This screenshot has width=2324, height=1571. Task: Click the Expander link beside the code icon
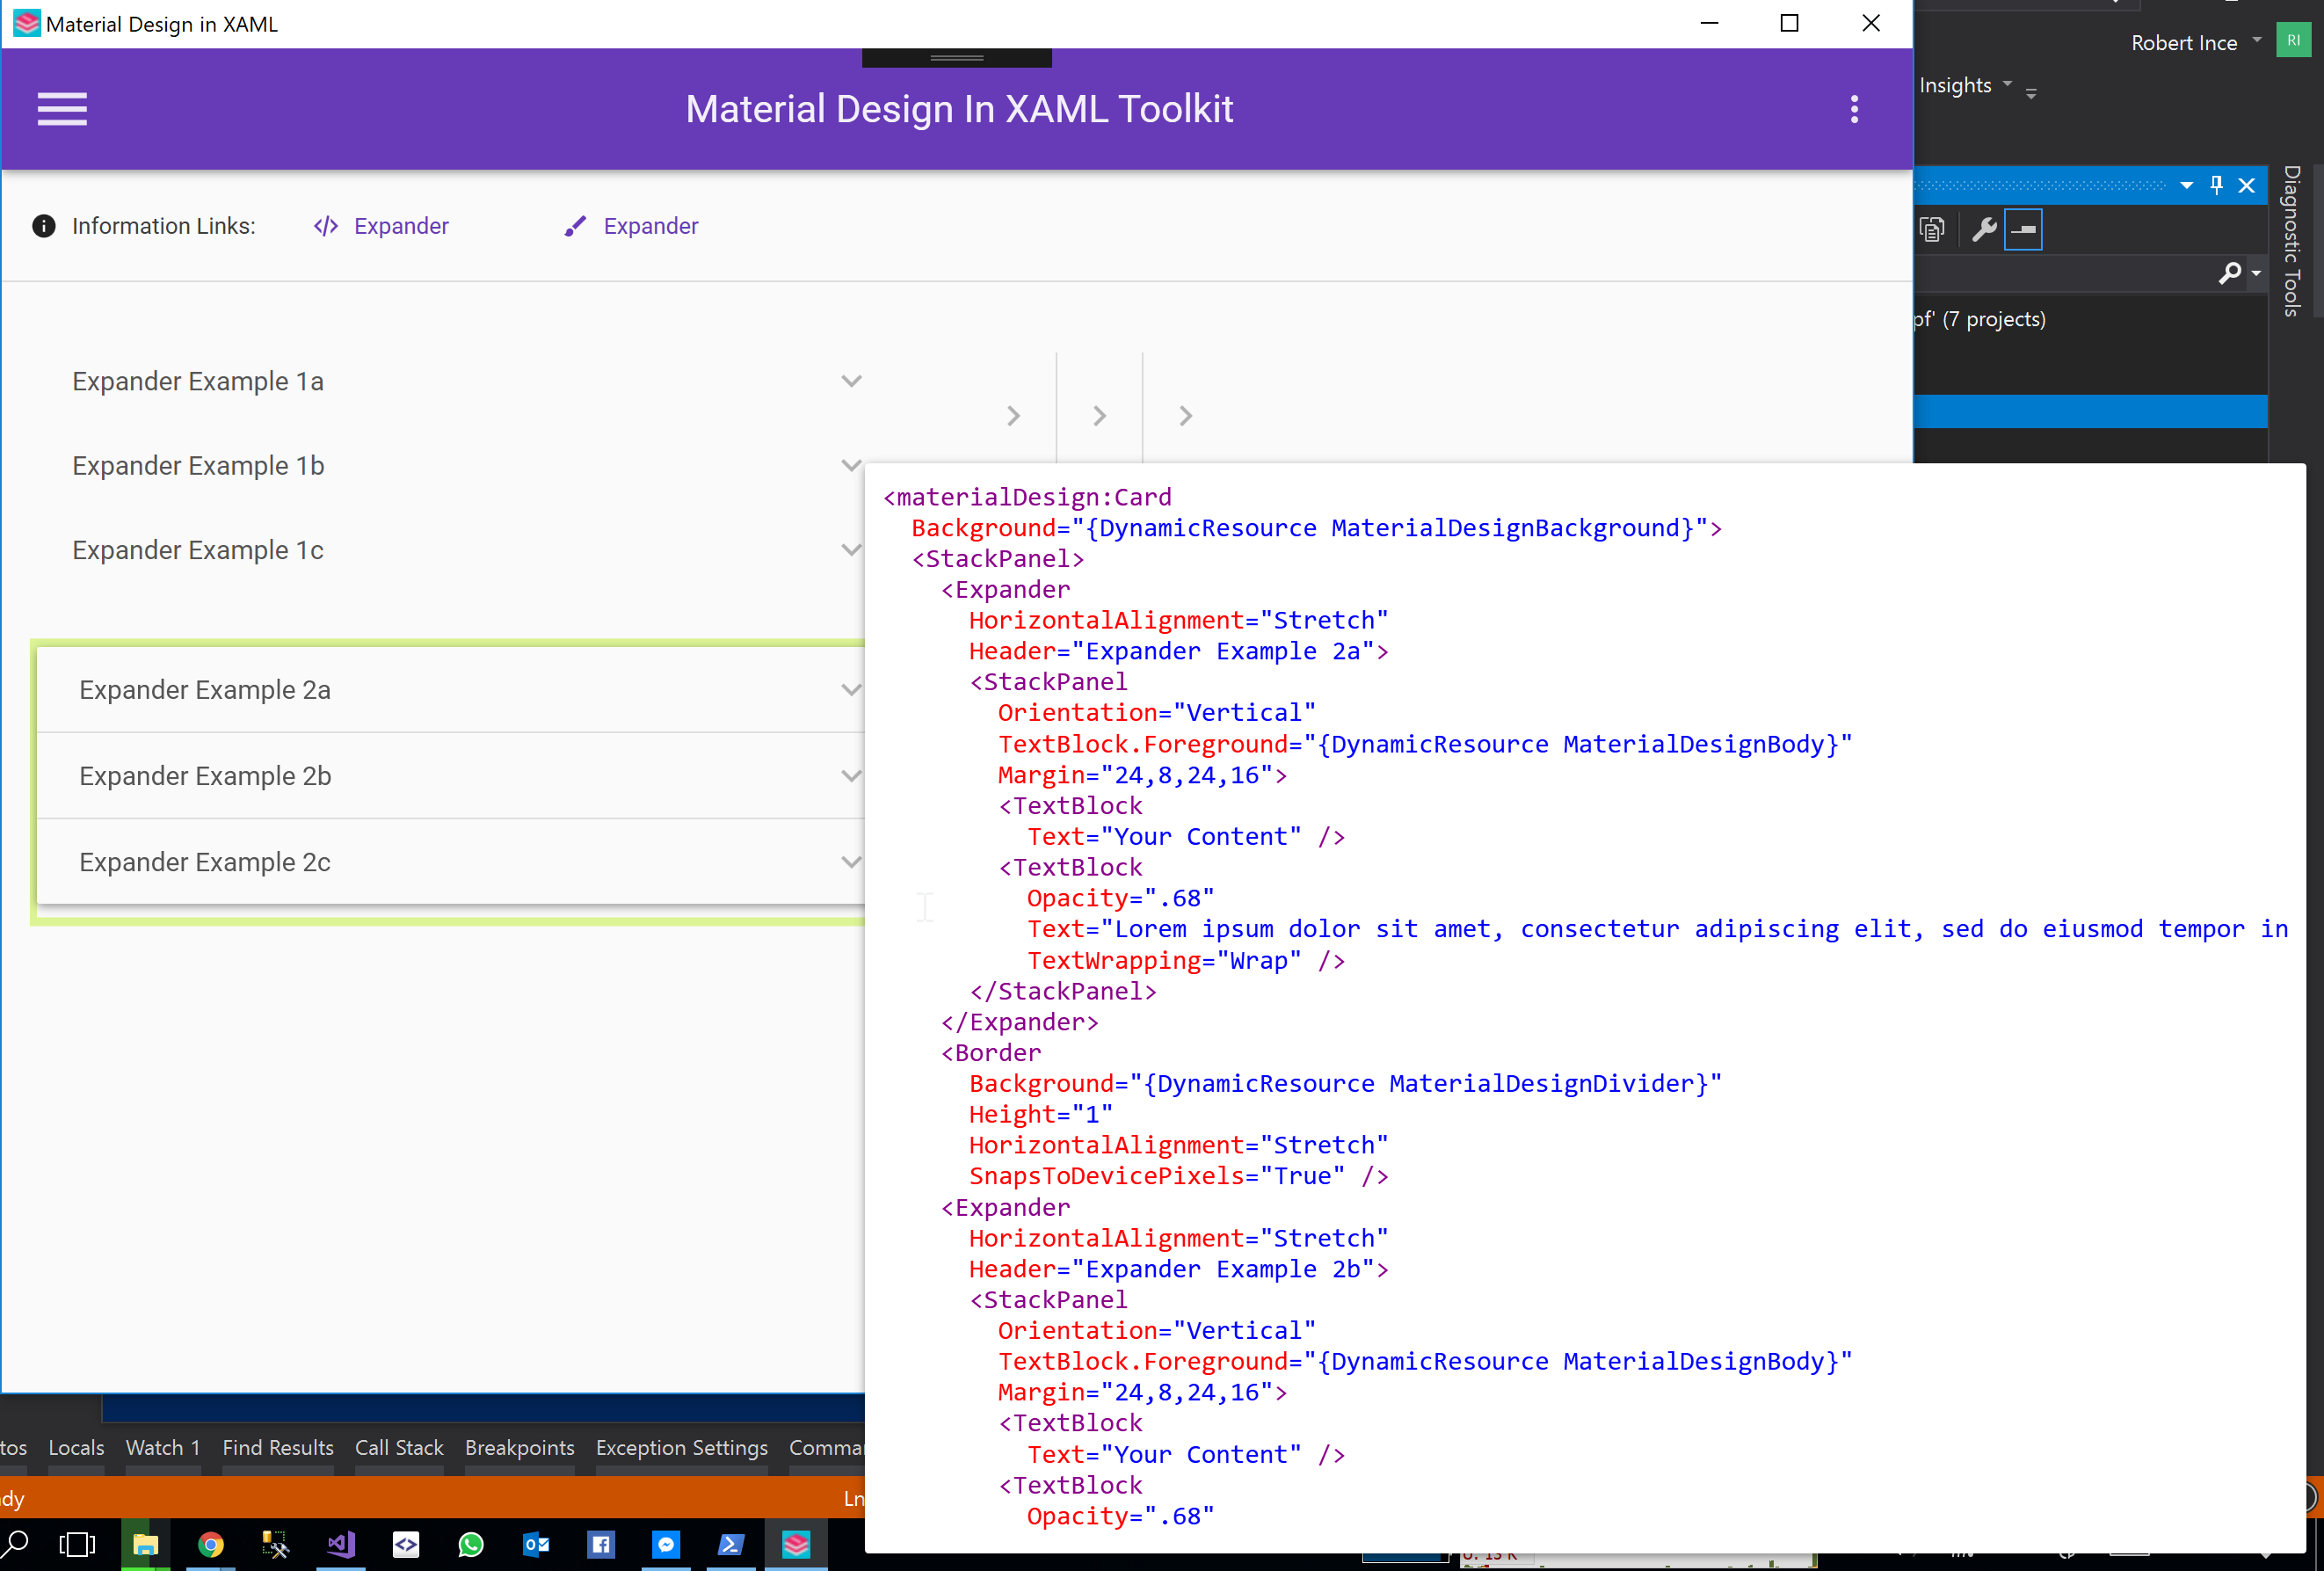coord(401,226)
